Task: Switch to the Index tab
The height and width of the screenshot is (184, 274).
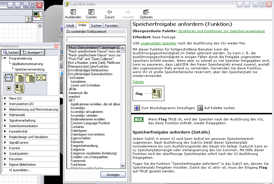Action: pos(83,25)
